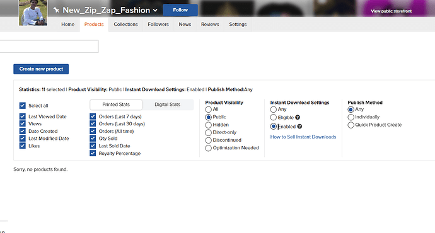The height and width of the screenshot is (233, 435).
Task: Select Optimization Needed option
Action: pyautogui.click(x=208, y=148)
